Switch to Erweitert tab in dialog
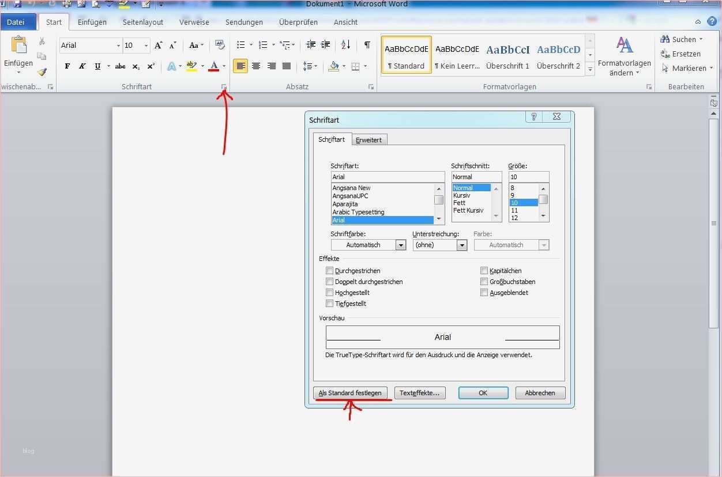Viewport: 722px width, 477px height. point(368,140)
